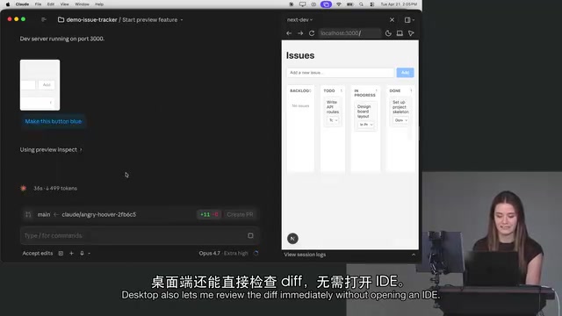Image resolution: width=562 pixels, height=316 pixels.
Task: Click the demo-issue-tracker folder icon
Action: 61,19
